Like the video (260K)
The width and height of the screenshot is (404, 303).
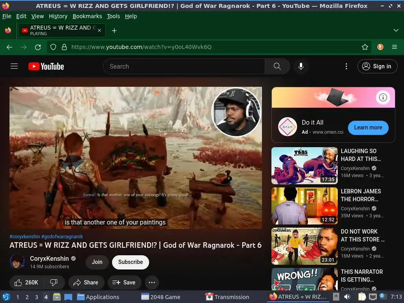(x=27, y=282)
